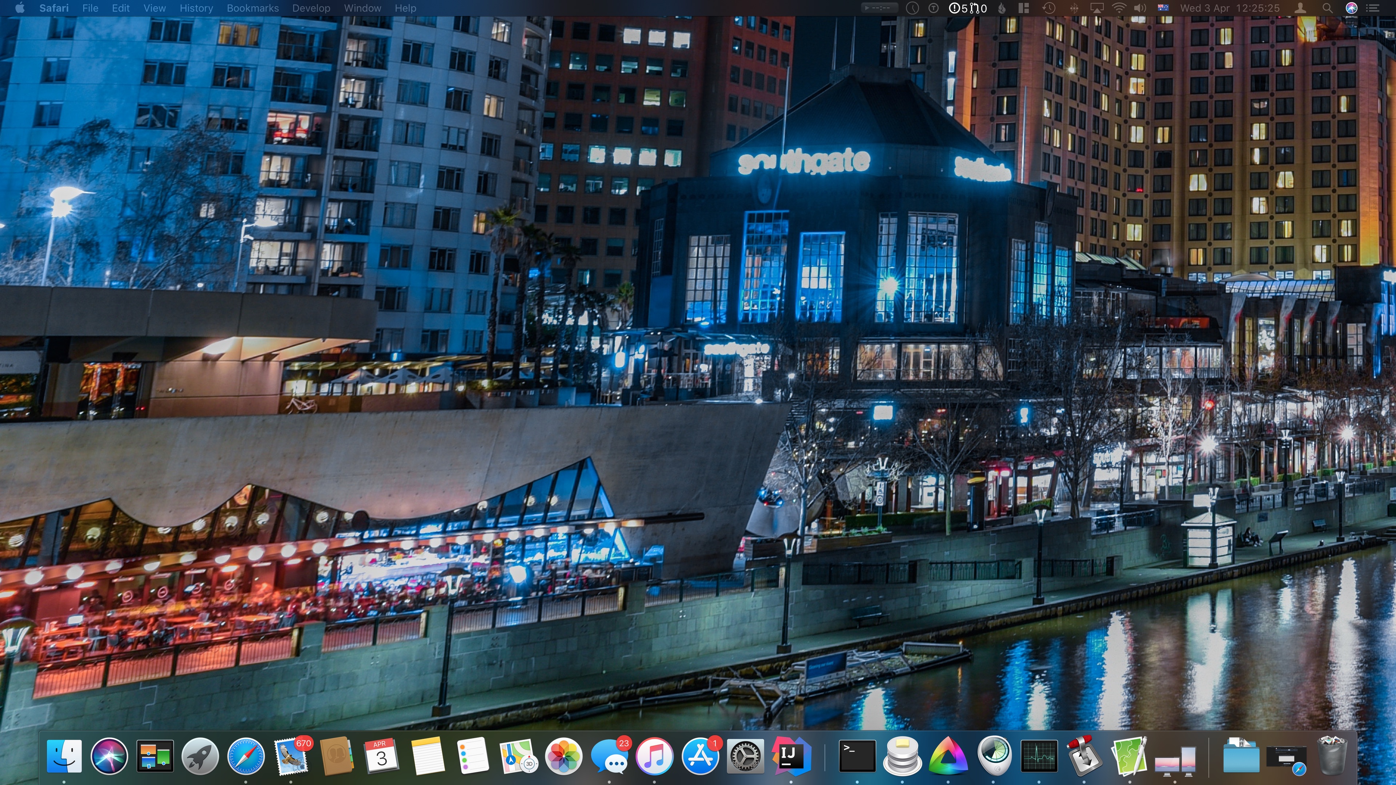Screen dimensions: 1396x785
Task: Open the Australian flag input menu
Action: (1163, 8)
